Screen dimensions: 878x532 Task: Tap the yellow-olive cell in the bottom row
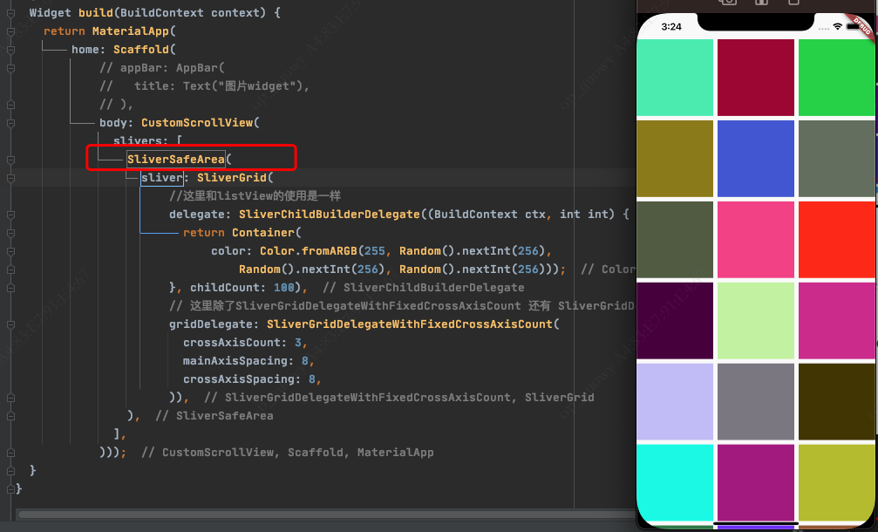click(836, 482)
